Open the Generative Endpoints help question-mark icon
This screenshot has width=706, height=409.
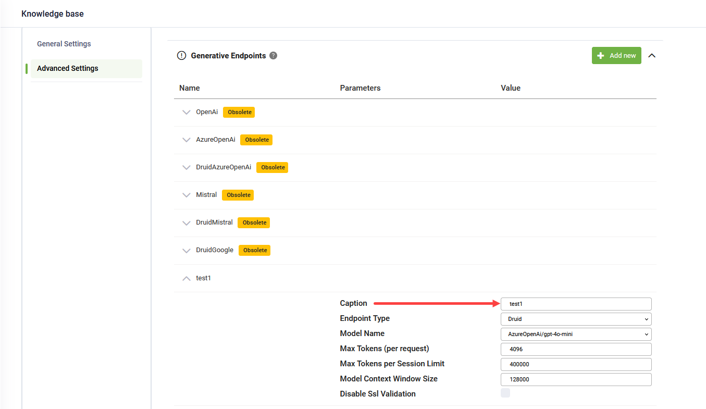pyautogui.click(x=273, y=56)
